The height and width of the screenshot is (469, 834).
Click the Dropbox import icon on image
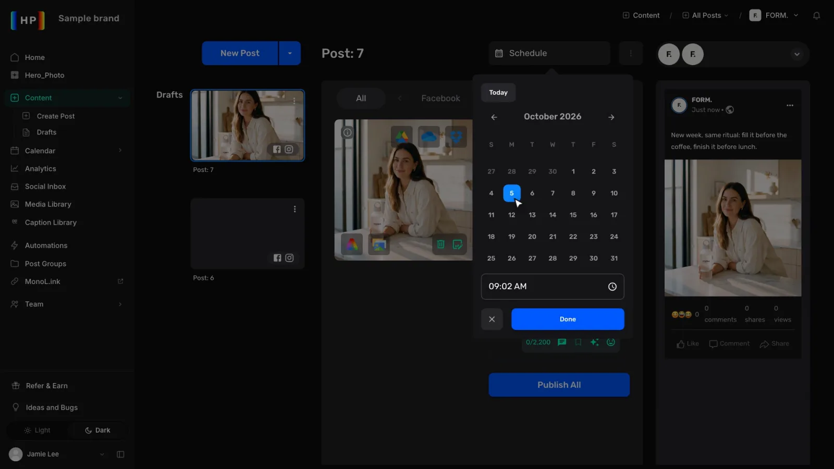point(456,137)
